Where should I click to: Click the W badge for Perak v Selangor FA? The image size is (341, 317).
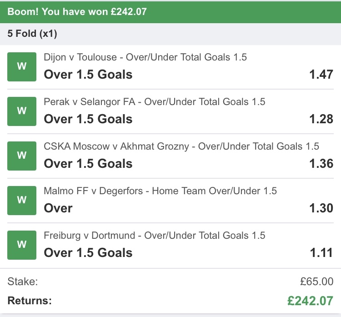(x=22, y=111)
